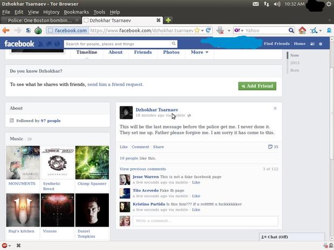The width and height of the screenshot is (334, 250).
Task: Open the network indicator in top panel
Action: tap(266, 4)
